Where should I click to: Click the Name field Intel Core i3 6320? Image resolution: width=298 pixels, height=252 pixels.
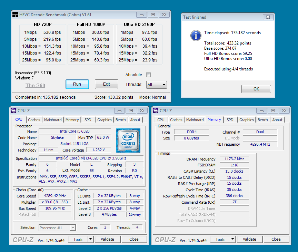(75, 131)
